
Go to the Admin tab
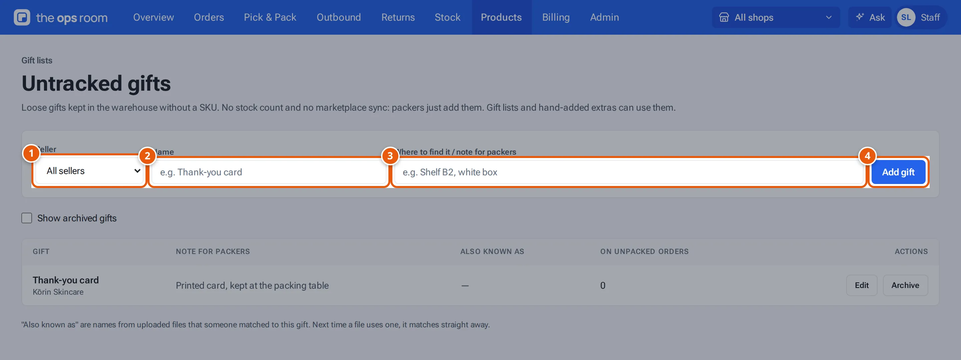click(604, 17)
